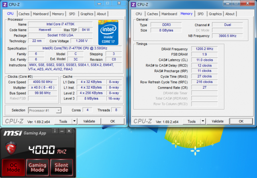Minimize the MSI Gaming App
This screenshot has height=178, width=257.
[62, 131]
